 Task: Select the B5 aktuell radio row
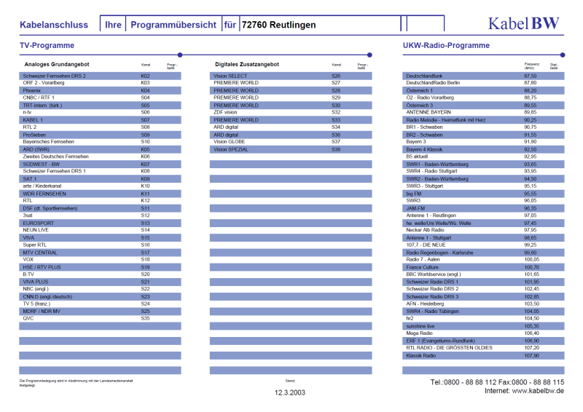[x=483, y=157]
